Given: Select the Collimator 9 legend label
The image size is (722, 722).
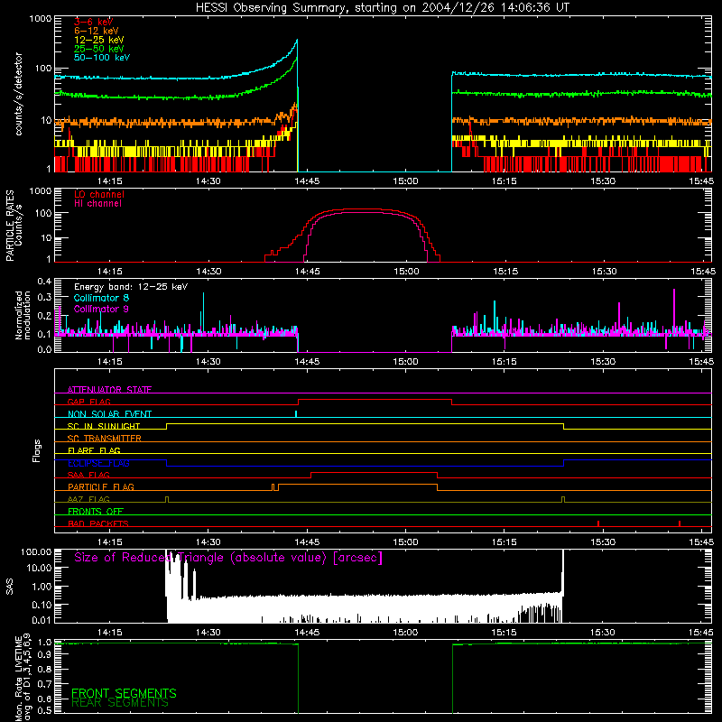Looking at the screenshot, I should (101, 309).
